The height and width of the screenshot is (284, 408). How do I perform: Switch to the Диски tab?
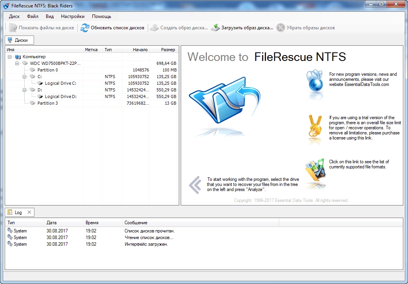click(x=19, y=40)
